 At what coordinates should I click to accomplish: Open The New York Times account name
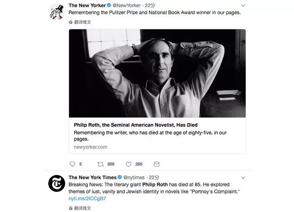(x=92, y=178)
